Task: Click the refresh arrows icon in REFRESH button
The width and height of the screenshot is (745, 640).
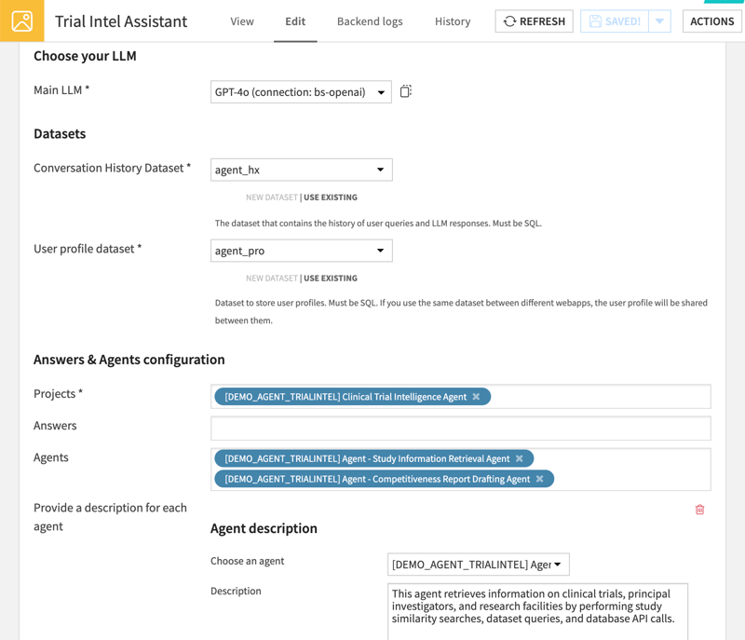Action: click(x=509, y=20)
